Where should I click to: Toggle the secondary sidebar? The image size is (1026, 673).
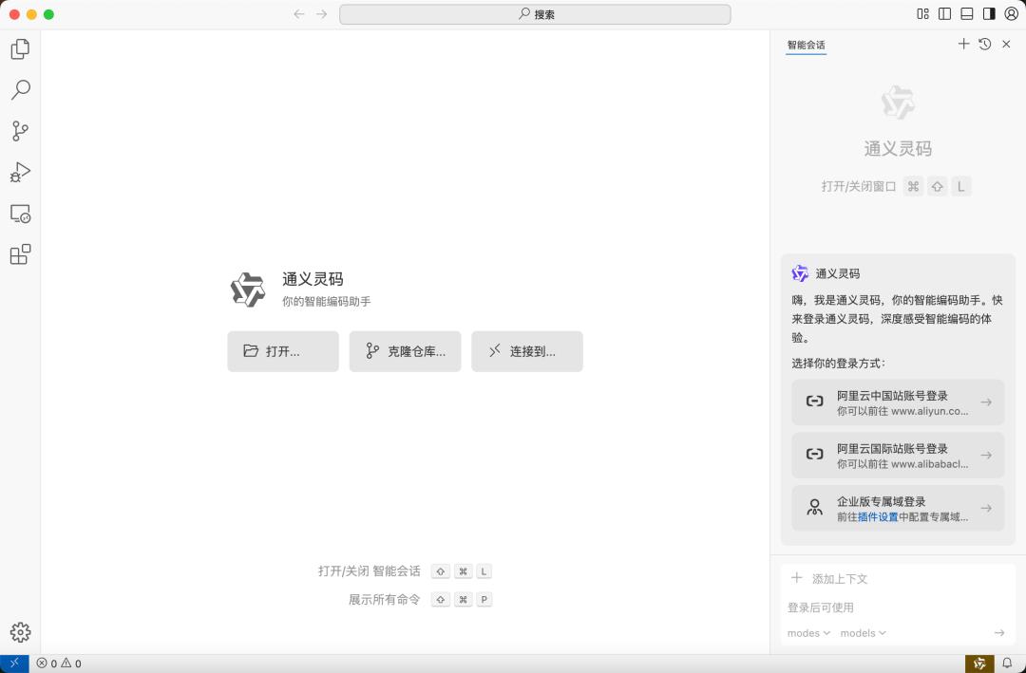tap(988, 13)
